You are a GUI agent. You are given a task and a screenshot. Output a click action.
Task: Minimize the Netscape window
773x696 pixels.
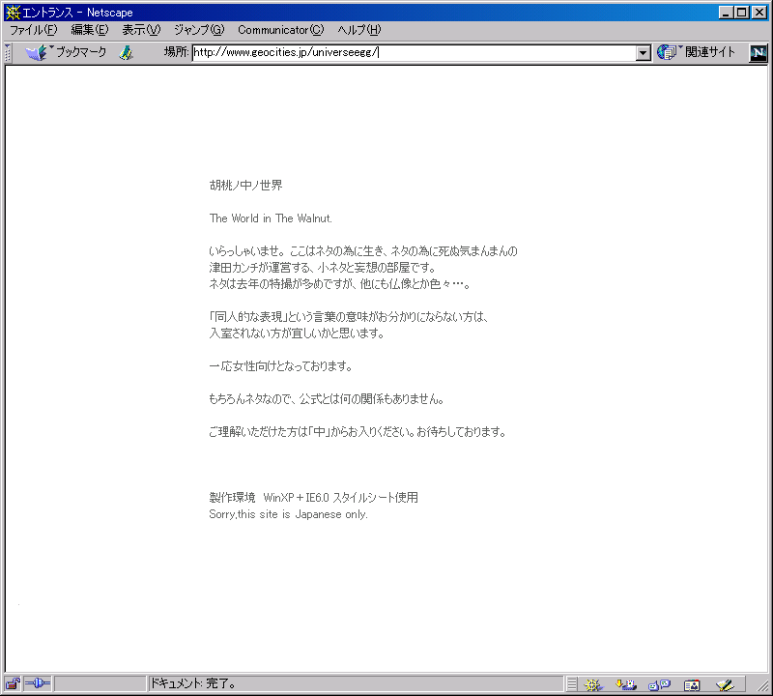coord(725,13)
